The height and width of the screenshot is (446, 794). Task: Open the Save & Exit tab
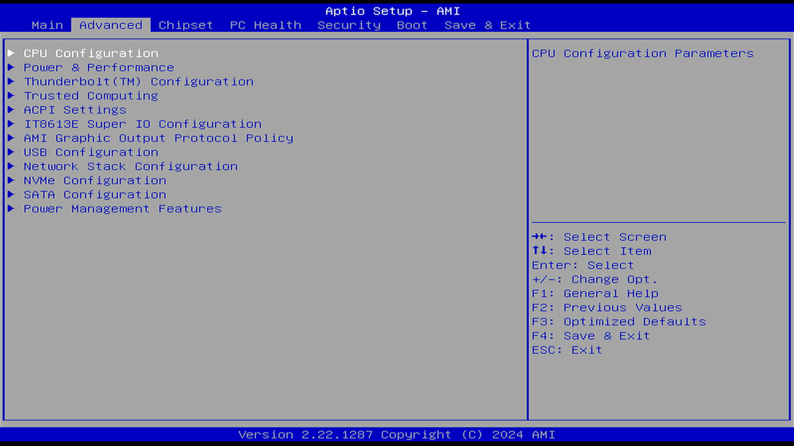[x=487, y=25]
